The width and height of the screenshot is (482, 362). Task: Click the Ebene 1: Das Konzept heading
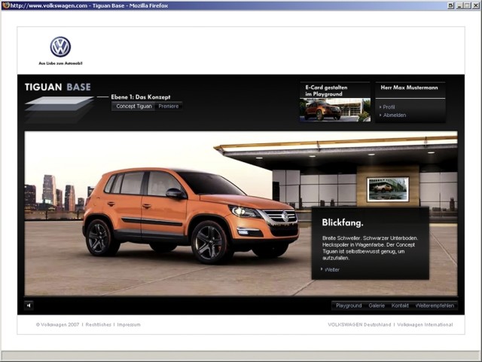[x=141, y=97]
